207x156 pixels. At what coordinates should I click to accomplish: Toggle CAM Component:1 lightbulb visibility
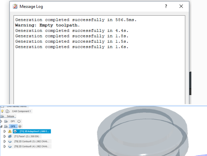[2, 111]
